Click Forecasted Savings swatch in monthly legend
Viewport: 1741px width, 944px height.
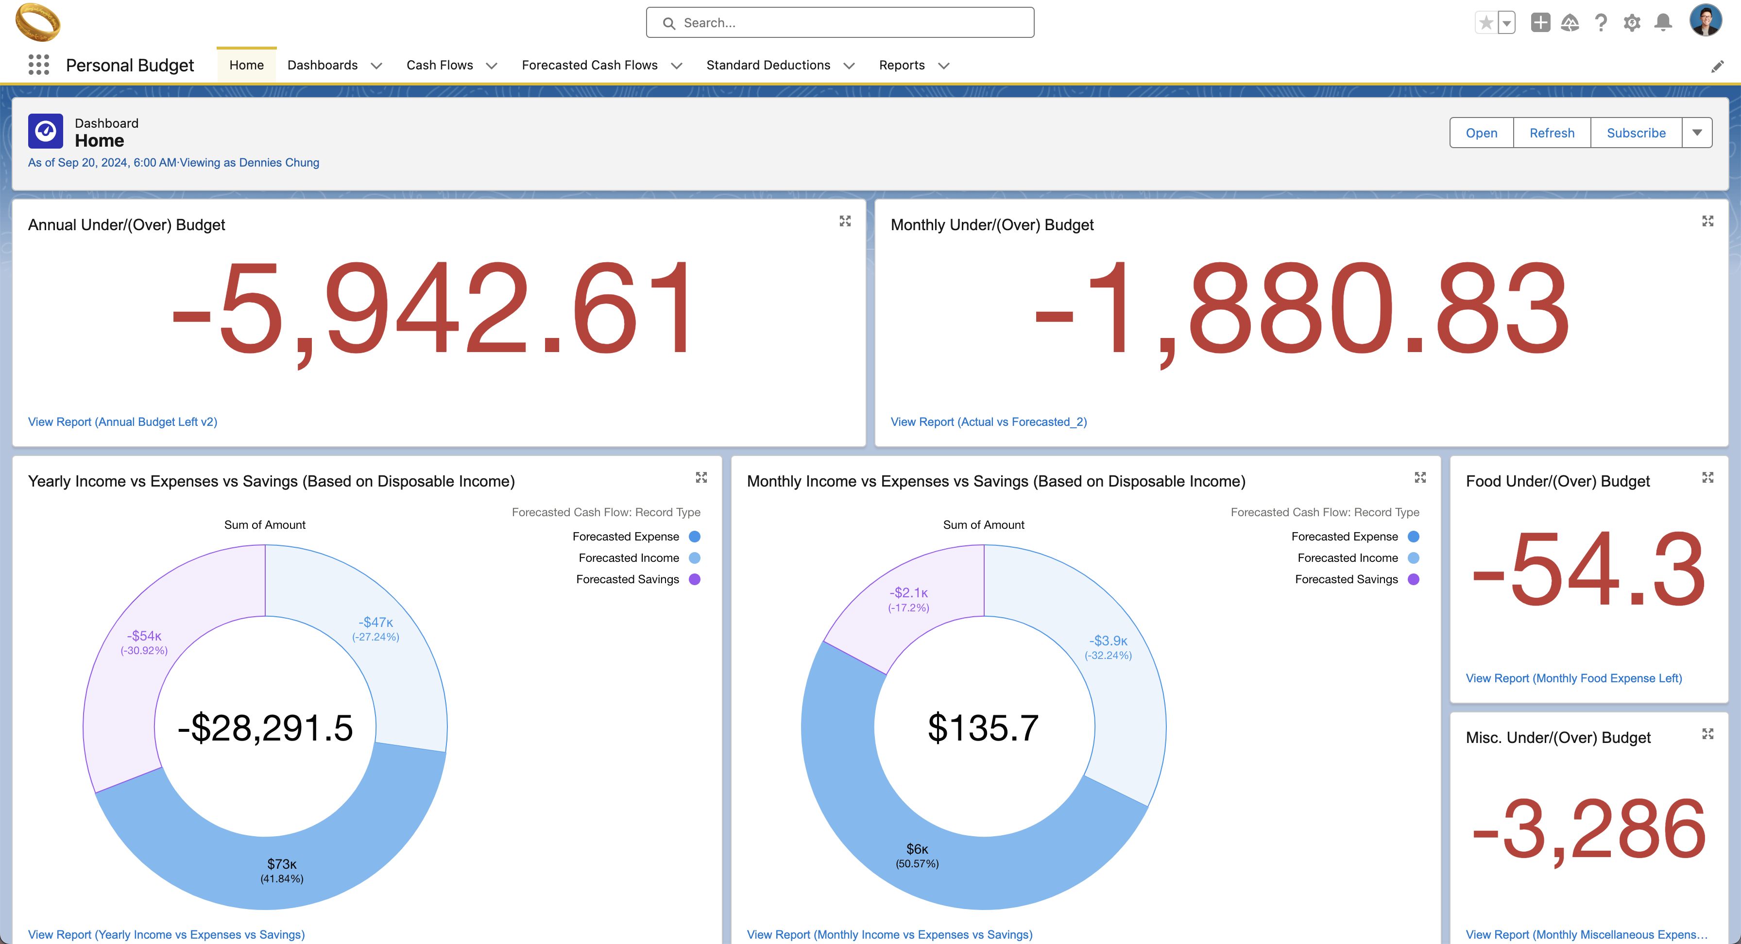(x=1413, y=580)
